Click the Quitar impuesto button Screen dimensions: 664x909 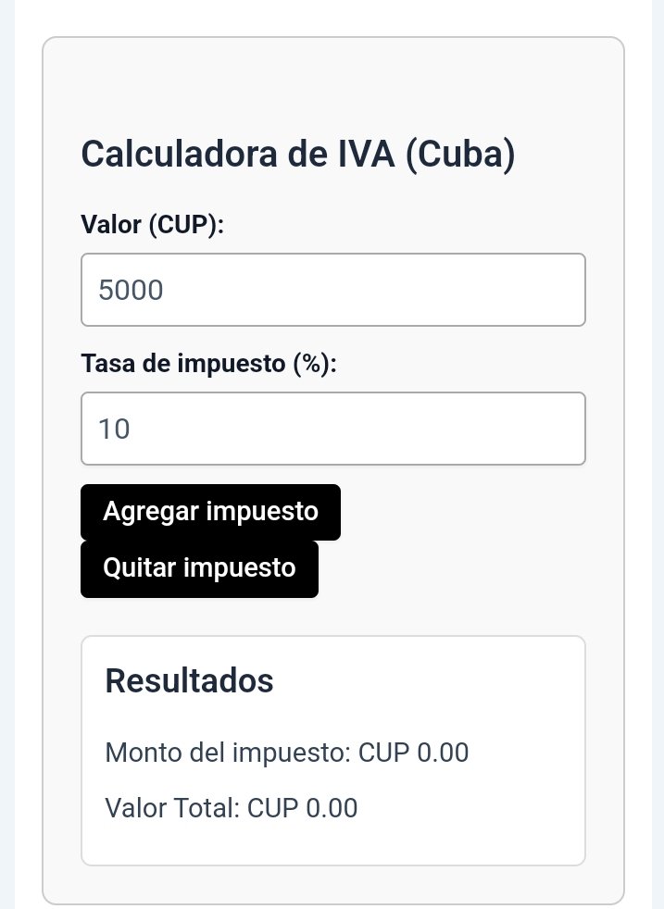click(x=199, y=569)
